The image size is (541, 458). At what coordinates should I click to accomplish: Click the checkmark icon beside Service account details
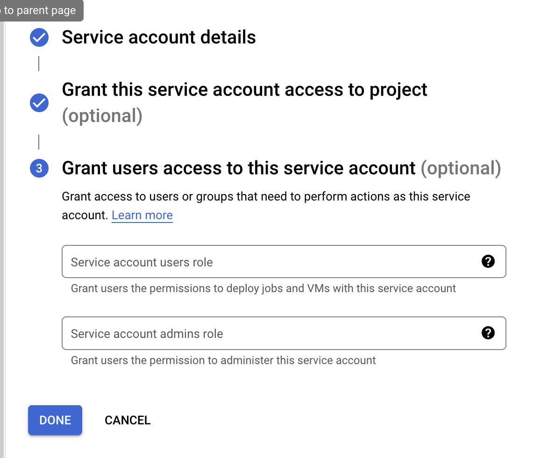[x=39, y=37]
